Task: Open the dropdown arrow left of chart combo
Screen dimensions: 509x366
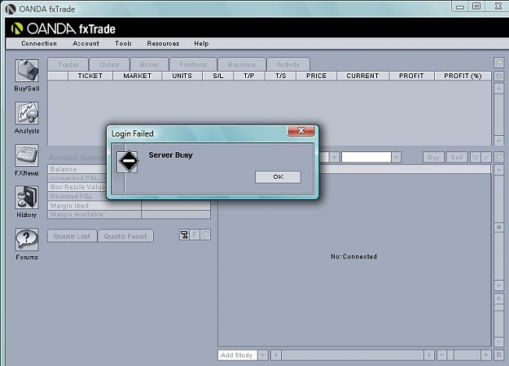Action: (x=335, y=157)
